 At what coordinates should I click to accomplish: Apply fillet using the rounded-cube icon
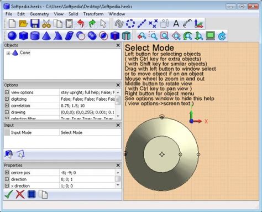[115, 35]
